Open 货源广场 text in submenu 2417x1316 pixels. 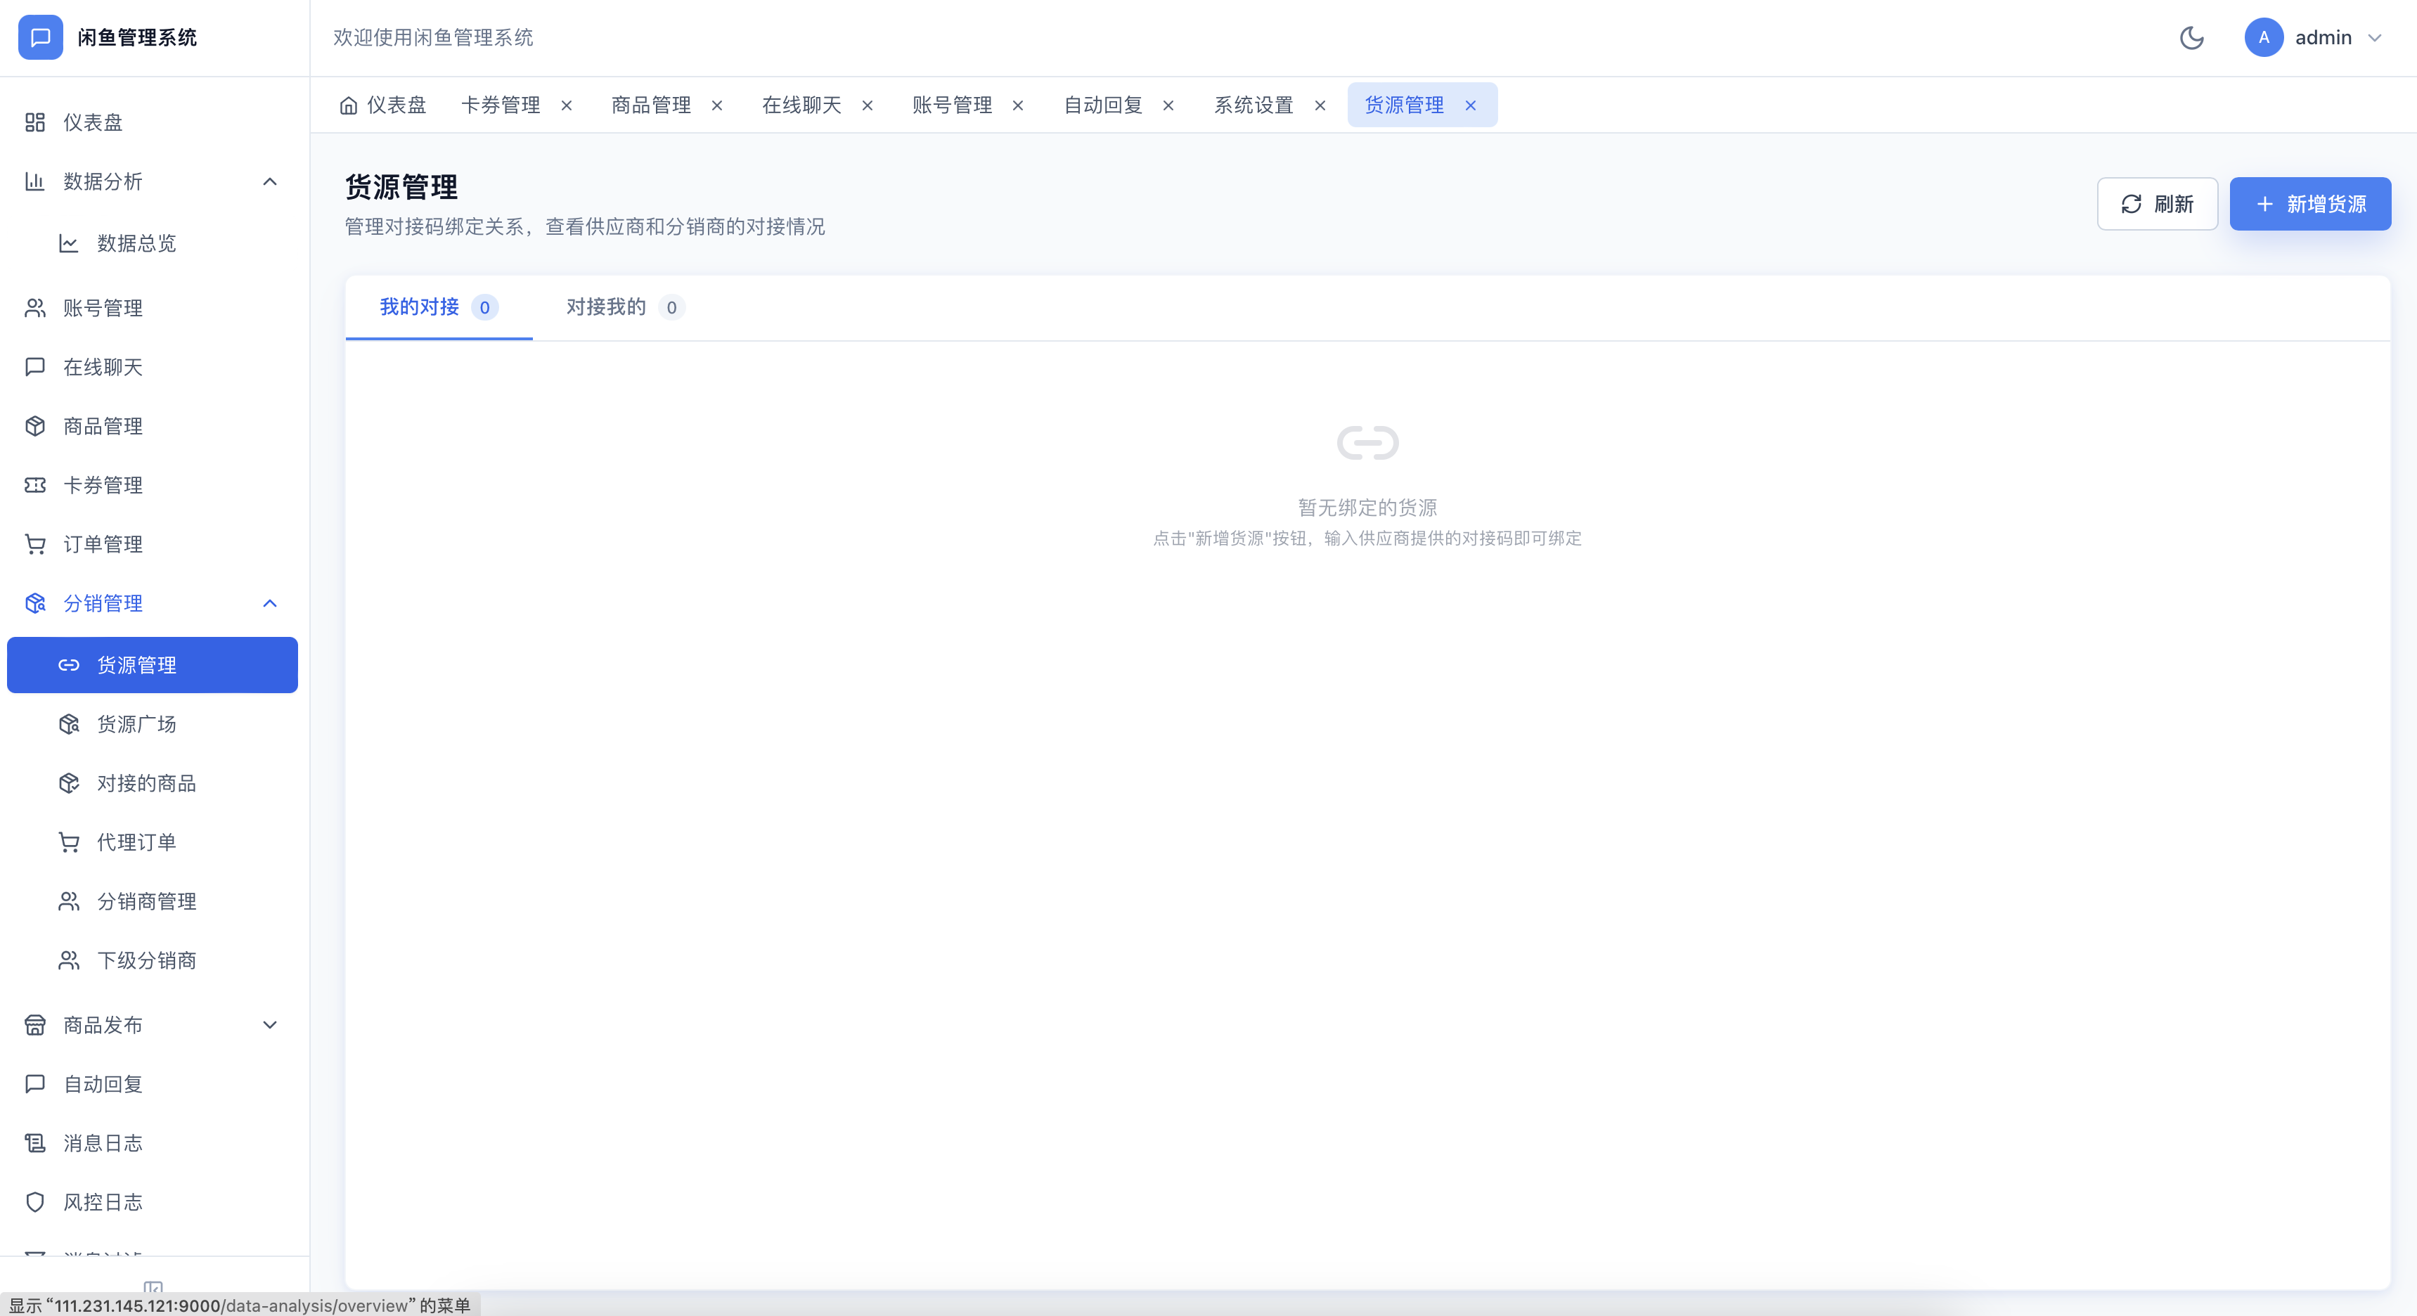click(x=137, y=724)
